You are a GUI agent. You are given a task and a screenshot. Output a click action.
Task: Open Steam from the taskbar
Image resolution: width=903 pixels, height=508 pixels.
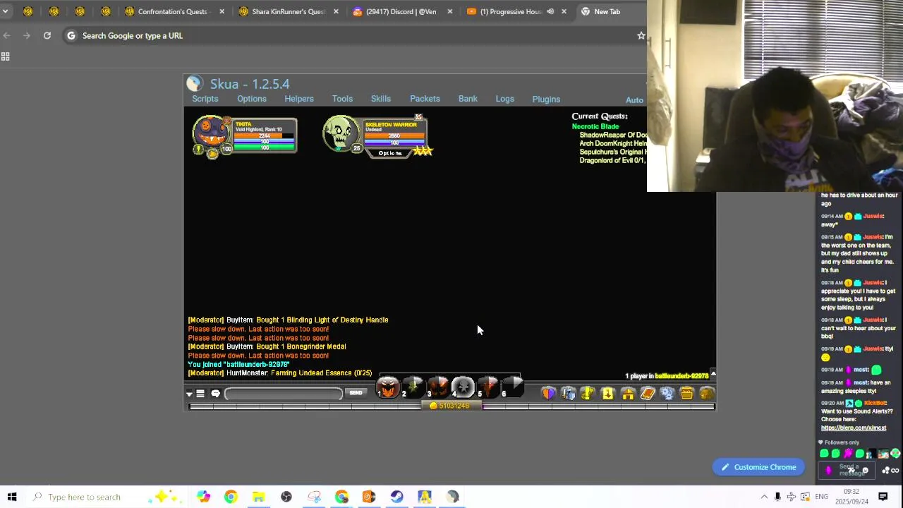pos(396,497)
